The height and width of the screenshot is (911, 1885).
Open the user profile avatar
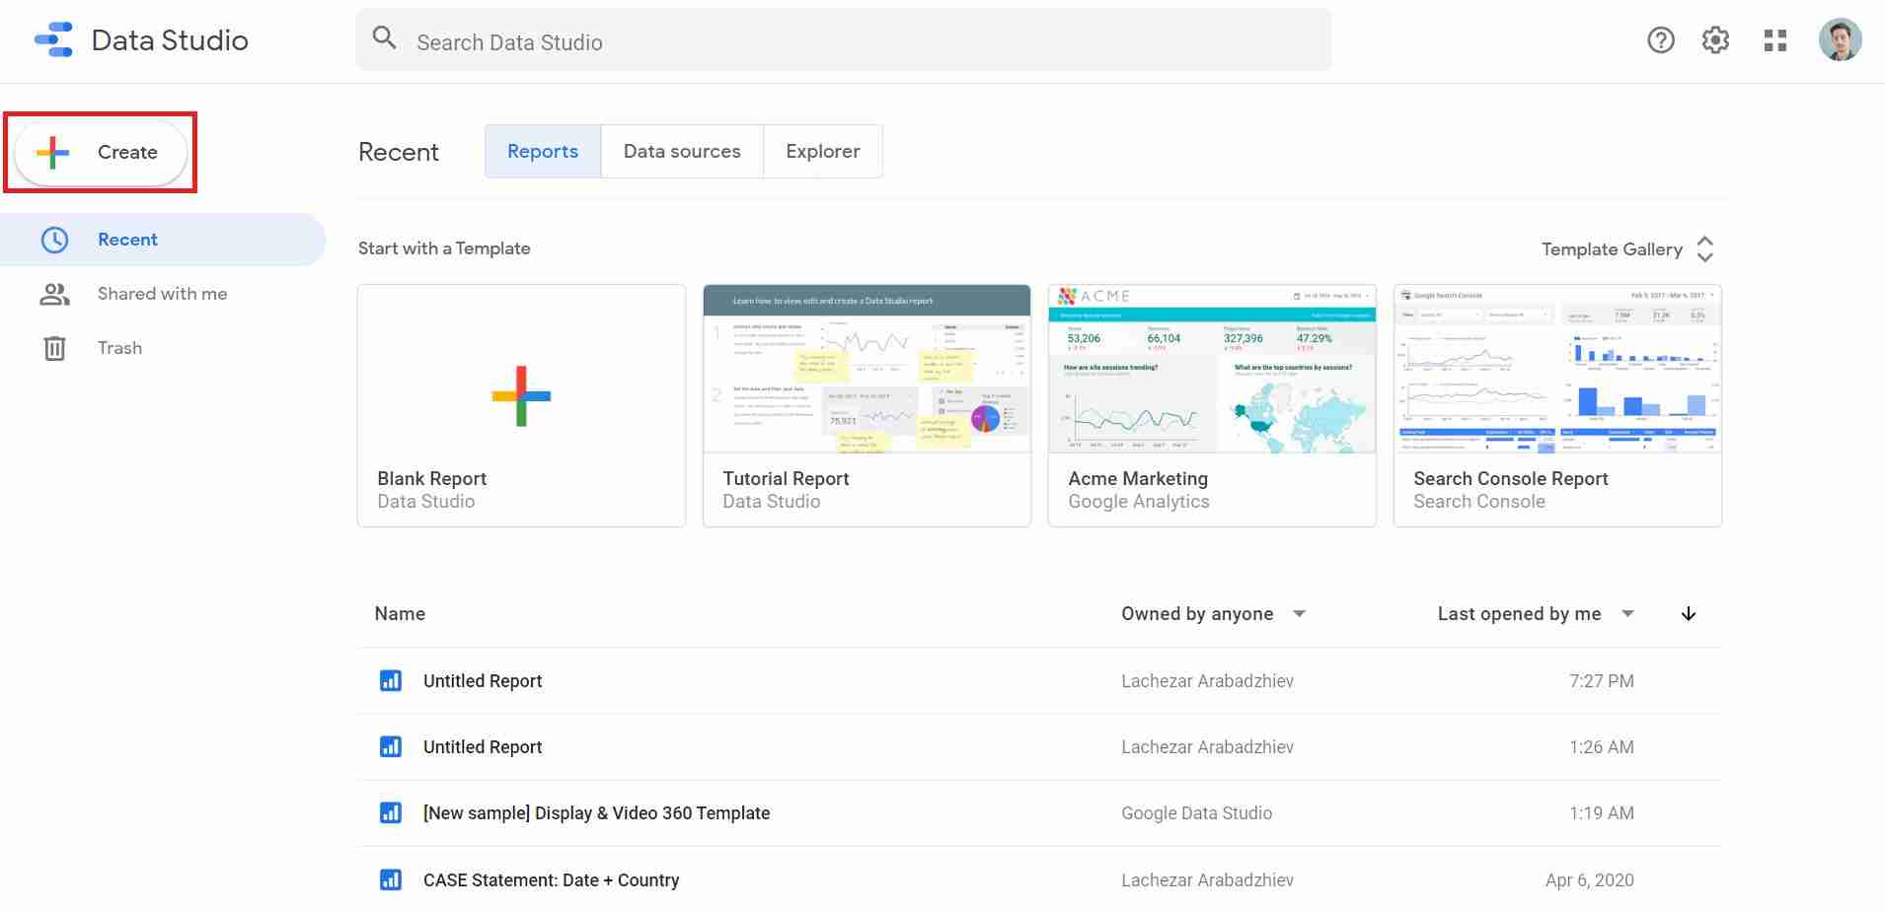coord(1841,40)
